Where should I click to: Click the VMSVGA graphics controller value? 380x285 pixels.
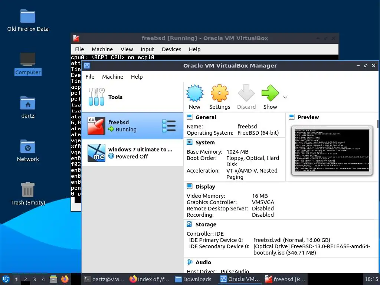(x=263, y=202)
